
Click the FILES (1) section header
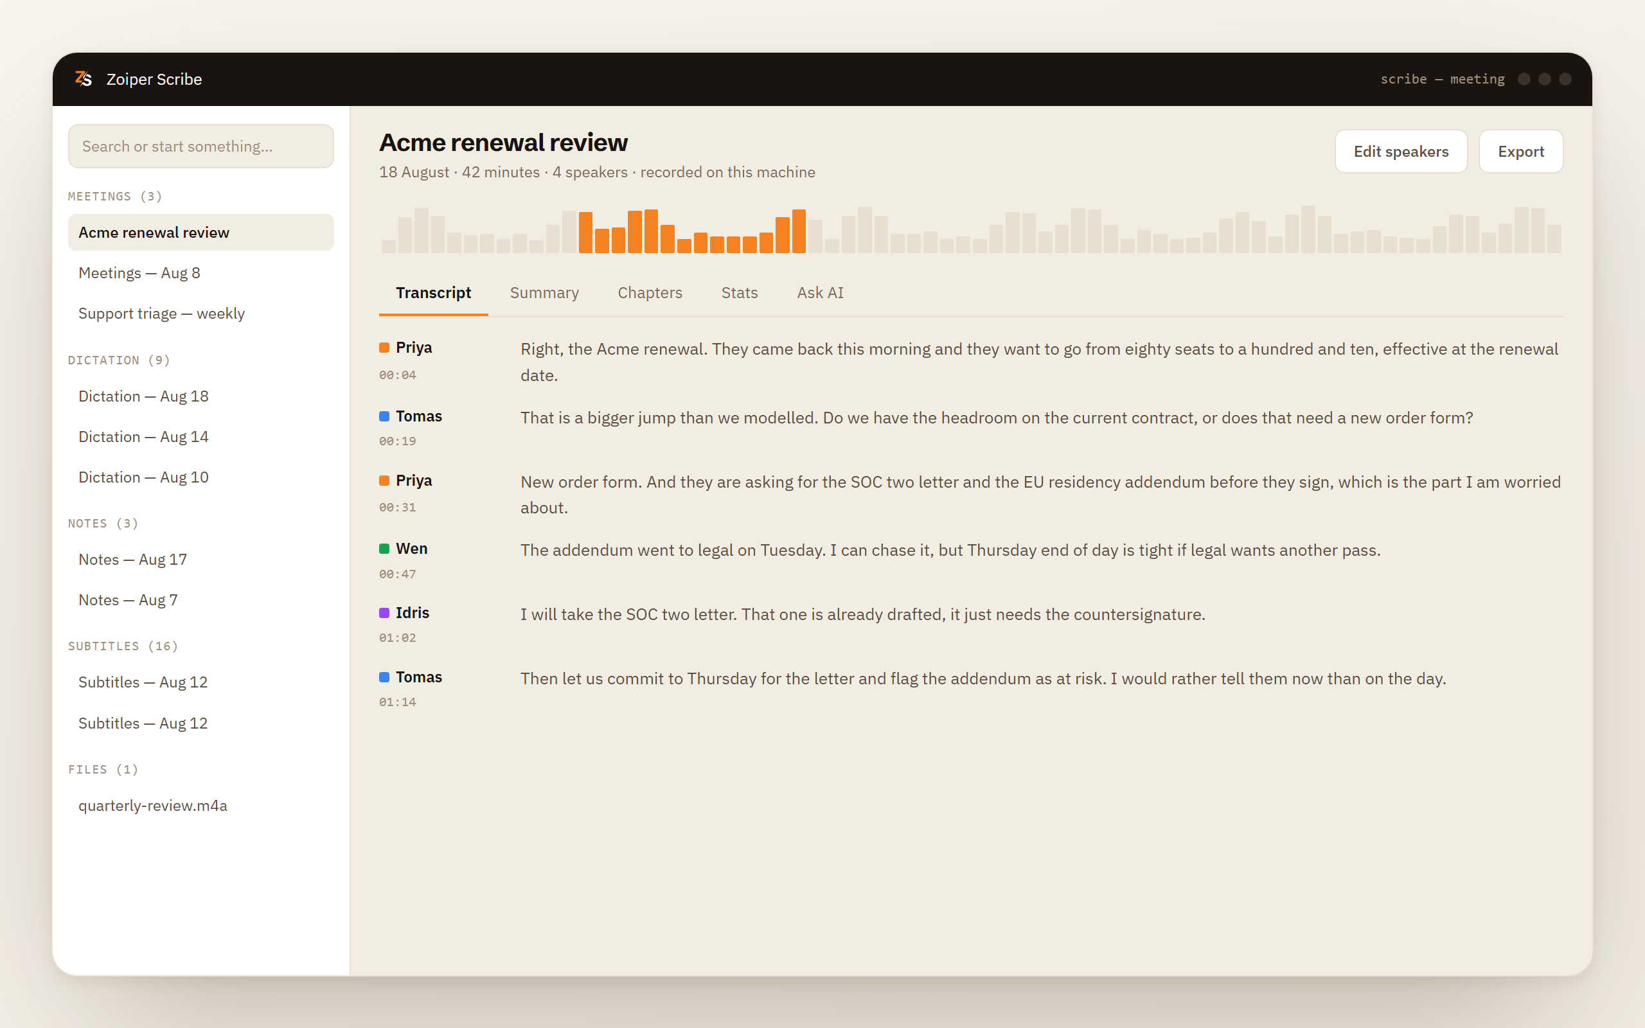pos(103,769)
